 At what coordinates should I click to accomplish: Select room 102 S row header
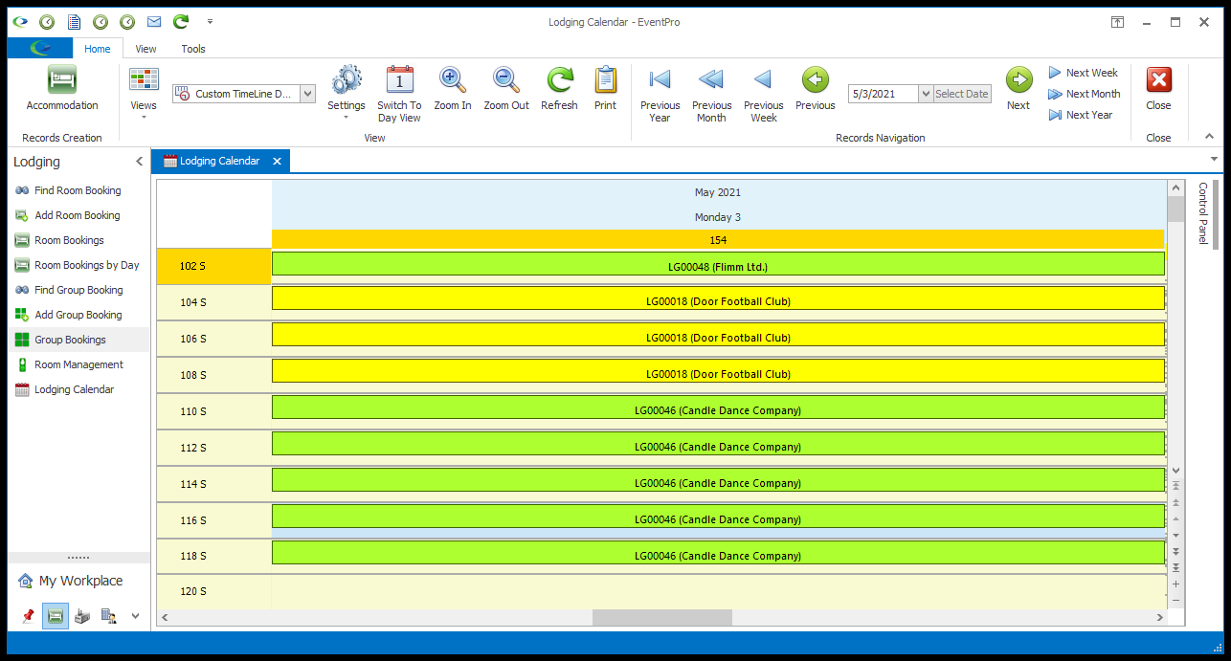214,266
